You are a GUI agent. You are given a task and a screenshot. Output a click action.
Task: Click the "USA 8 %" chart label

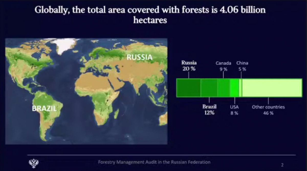[234, 110]
